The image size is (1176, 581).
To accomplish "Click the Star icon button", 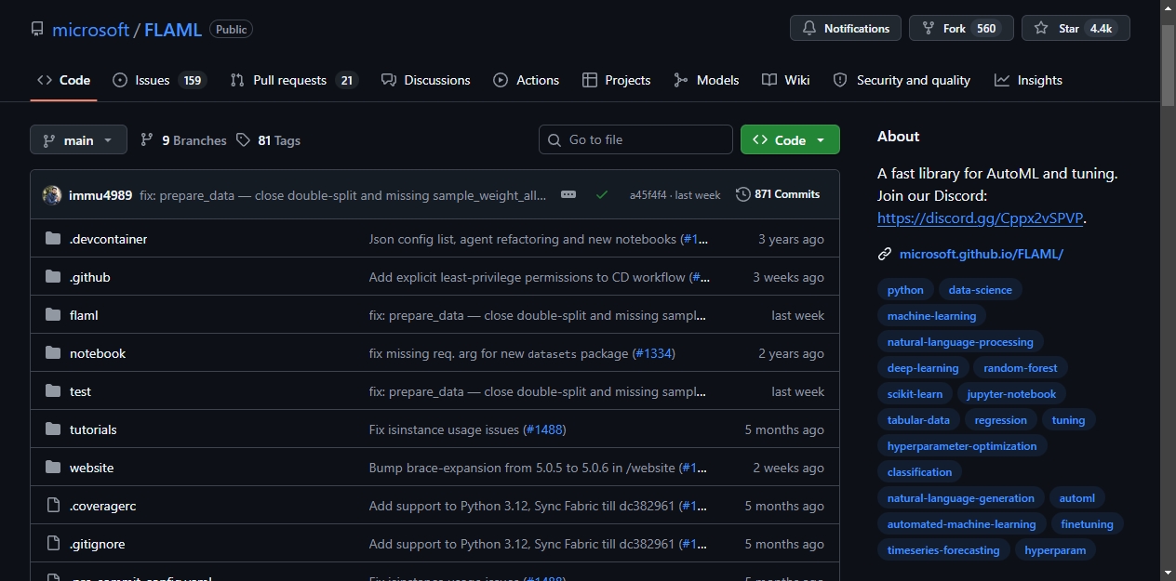I will pos(1076,28).
